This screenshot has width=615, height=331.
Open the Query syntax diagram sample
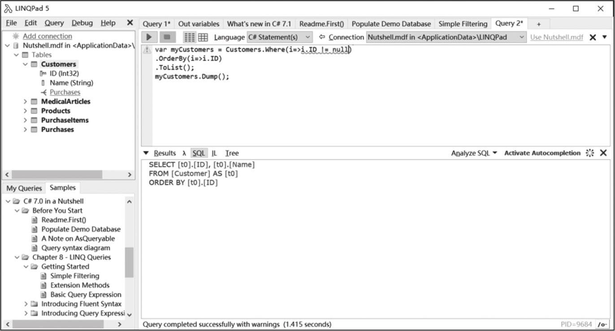click(x=76, y=248)
